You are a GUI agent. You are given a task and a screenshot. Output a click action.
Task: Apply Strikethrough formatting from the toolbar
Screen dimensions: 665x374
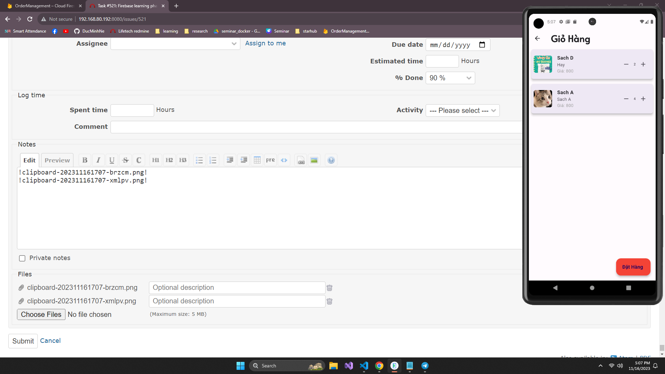(x=125, y=160)
